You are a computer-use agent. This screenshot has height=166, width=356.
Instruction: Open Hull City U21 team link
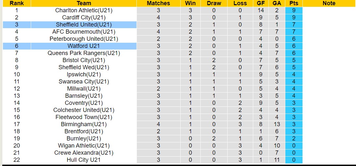pyautogui.click(x=84, y=160)
